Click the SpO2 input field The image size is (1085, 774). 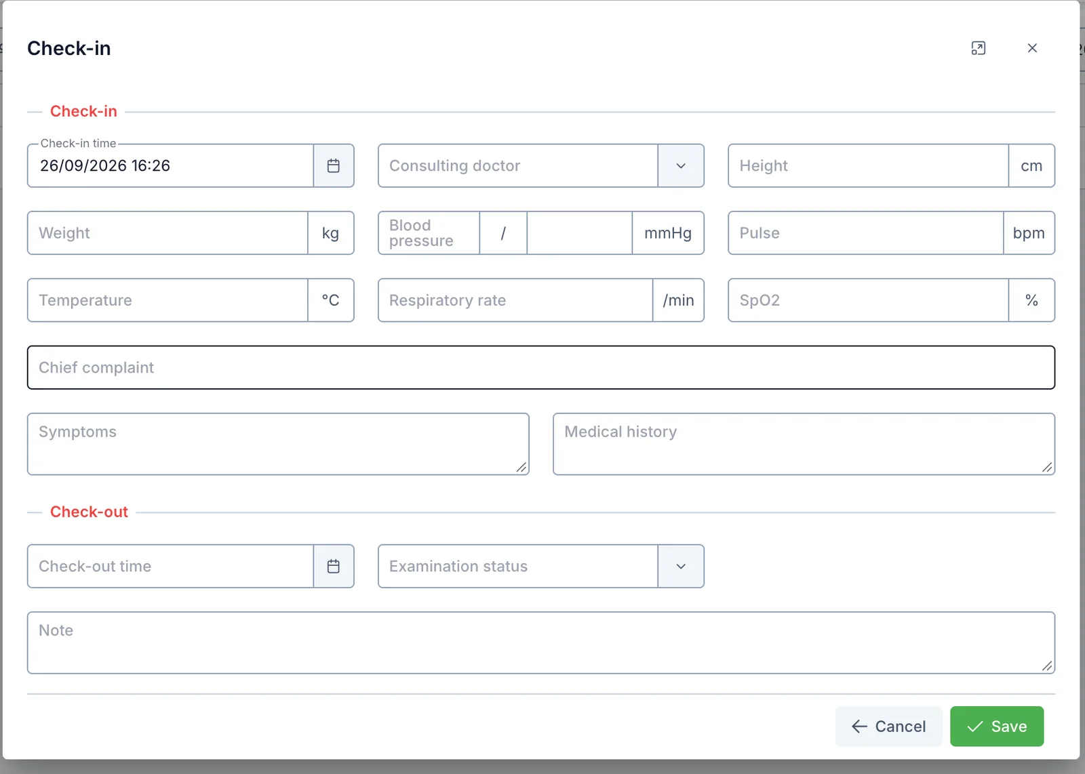click(x=869, y=300)
